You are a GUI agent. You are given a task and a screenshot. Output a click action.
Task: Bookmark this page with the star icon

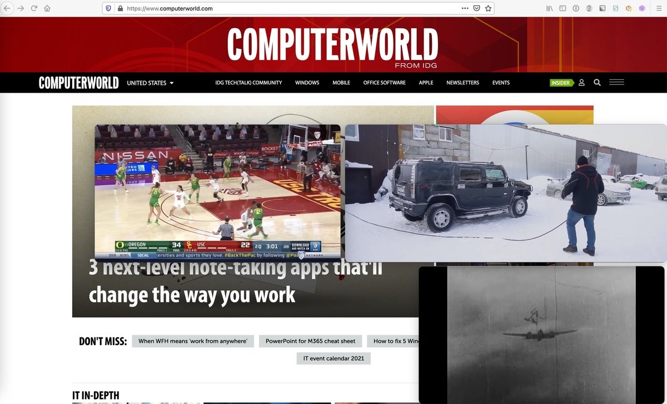(x=489, y=8)
